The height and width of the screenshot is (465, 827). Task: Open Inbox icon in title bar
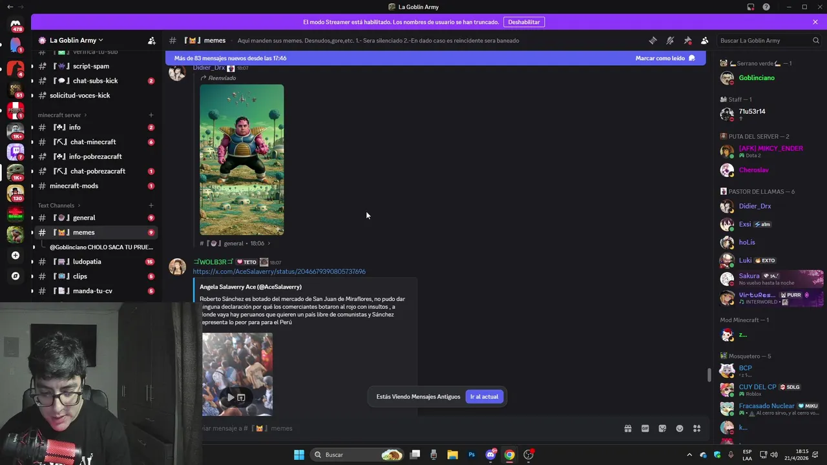point(751,7)
